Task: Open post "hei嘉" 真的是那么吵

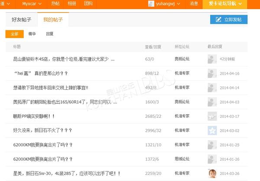Action: tap(41, 73)
